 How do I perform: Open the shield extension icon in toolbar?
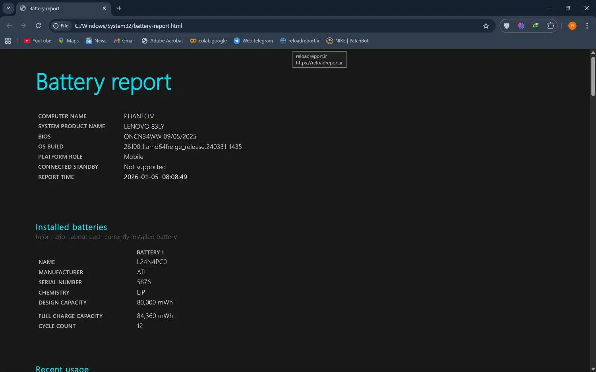click(507, 26)
